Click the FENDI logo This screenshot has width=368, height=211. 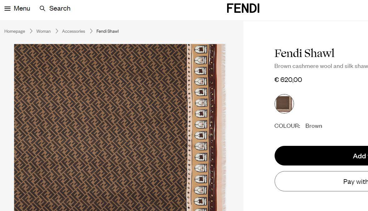click(x=243, y=8)
